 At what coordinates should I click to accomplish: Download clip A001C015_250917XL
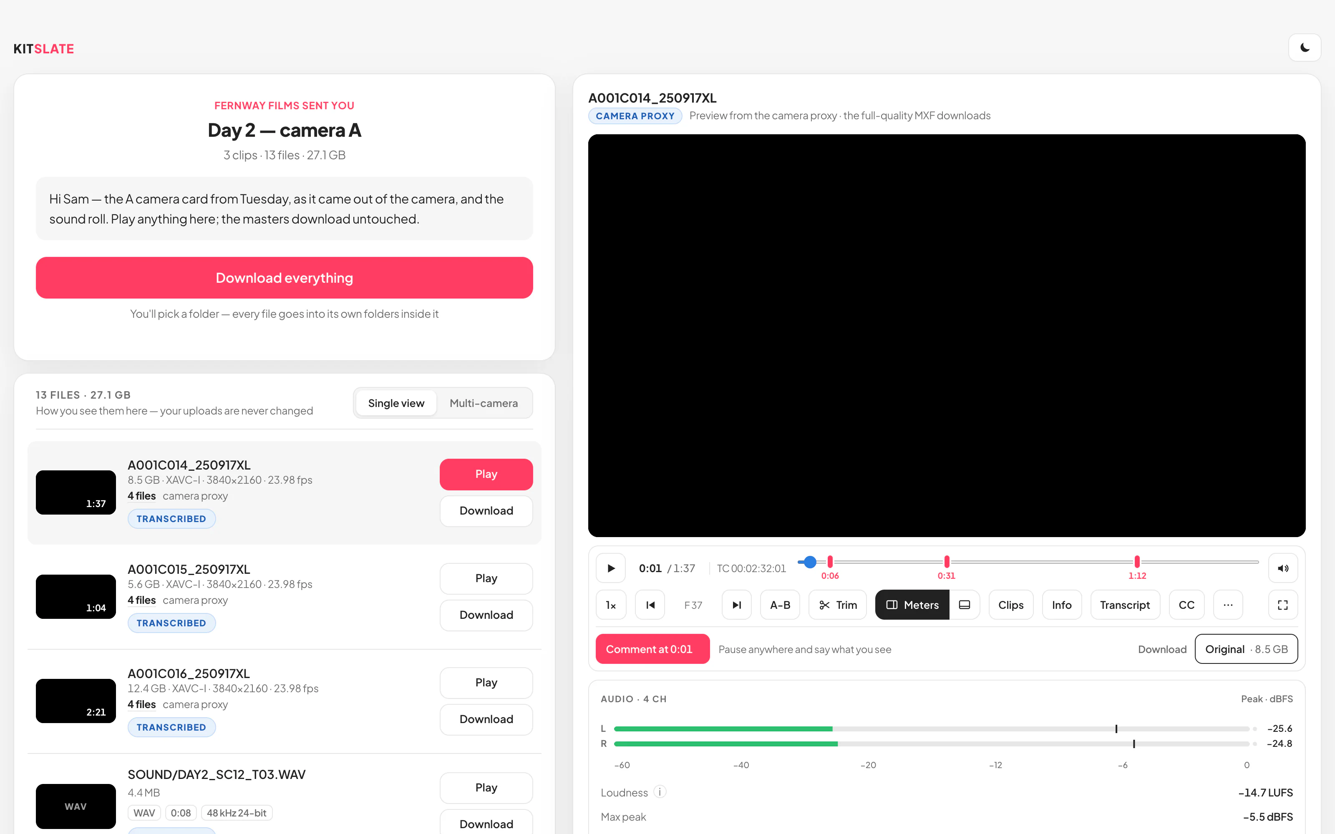[x=486, y=615]
